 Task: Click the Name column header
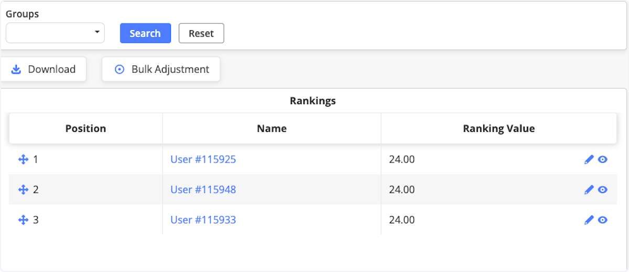point(272,129)
